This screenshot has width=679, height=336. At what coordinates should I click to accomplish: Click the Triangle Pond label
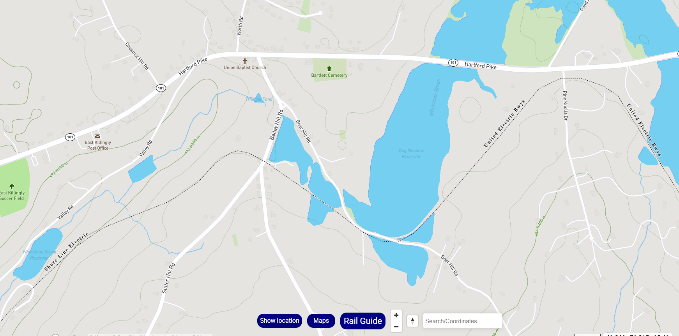pyautogui.click(x=259, y=99)
